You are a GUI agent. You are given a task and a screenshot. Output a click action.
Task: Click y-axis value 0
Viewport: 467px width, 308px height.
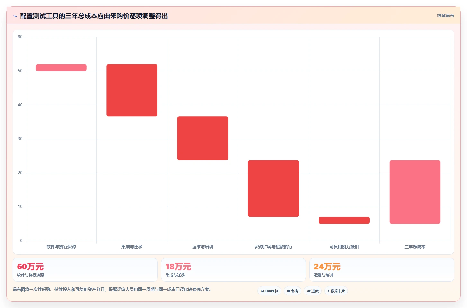click(21, 241)
